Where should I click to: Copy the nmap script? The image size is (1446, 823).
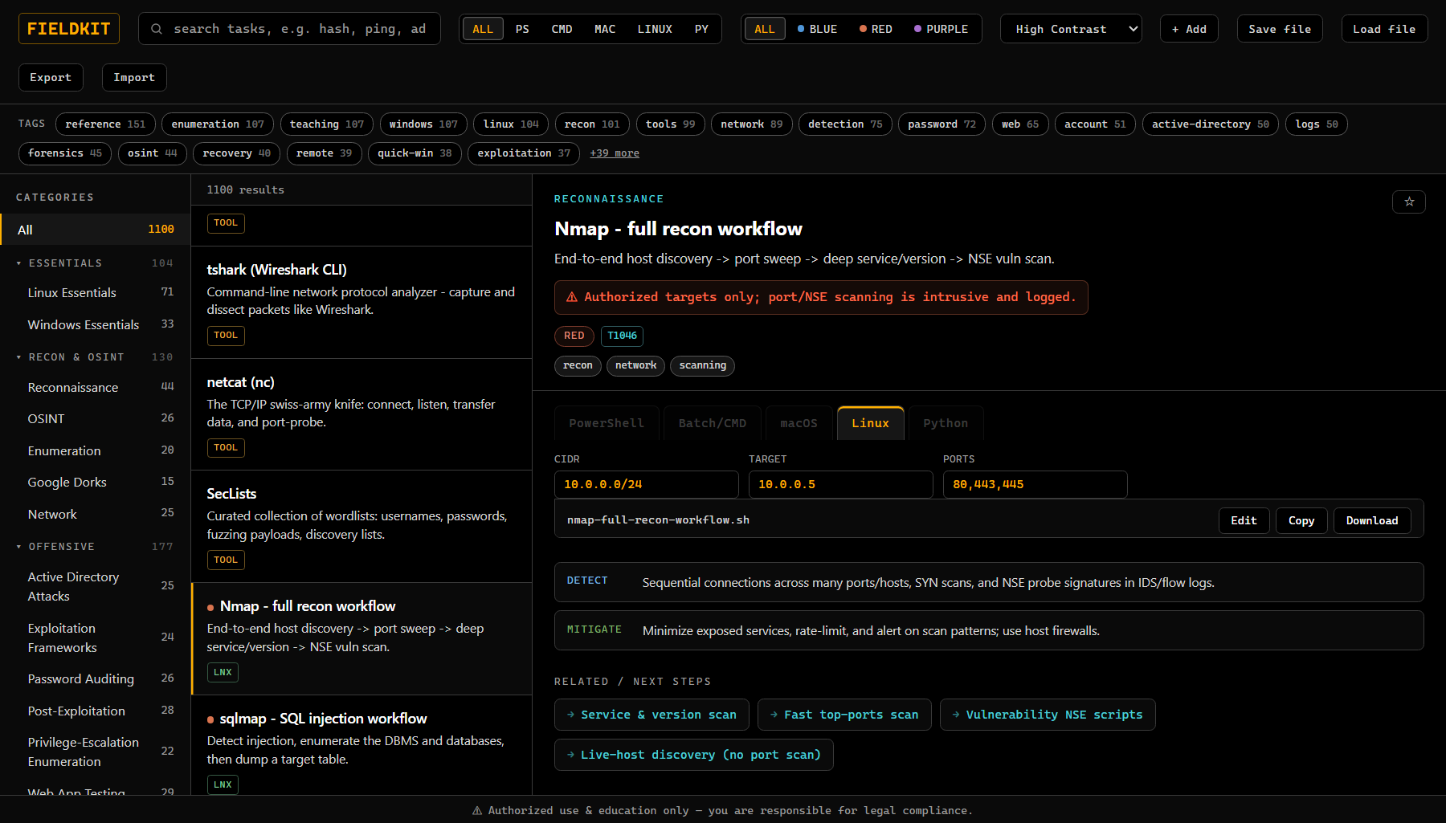tap(1301, 520)
